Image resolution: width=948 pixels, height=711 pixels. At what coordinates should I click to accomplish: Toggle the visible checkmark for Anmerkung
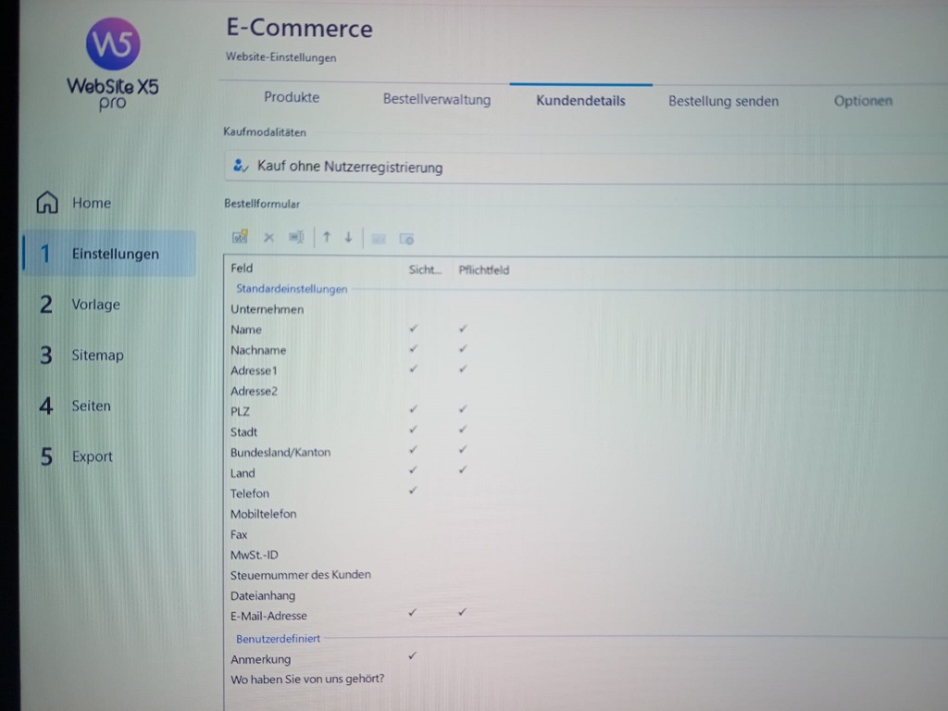click(413, 655)
